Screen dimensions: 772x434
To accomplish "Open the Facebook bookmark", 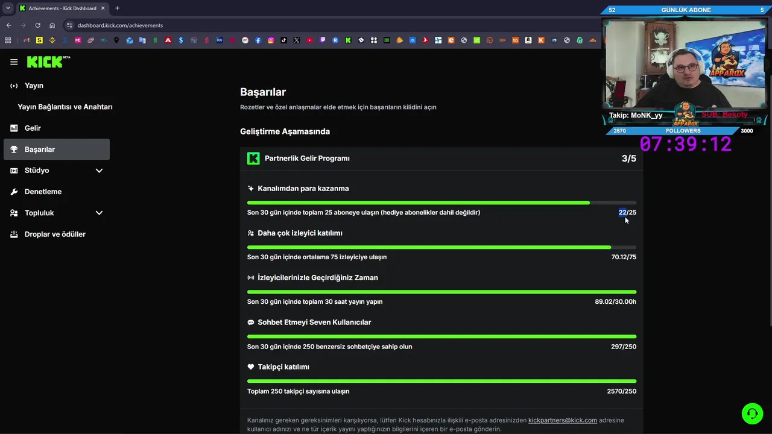I will [258, 40].
